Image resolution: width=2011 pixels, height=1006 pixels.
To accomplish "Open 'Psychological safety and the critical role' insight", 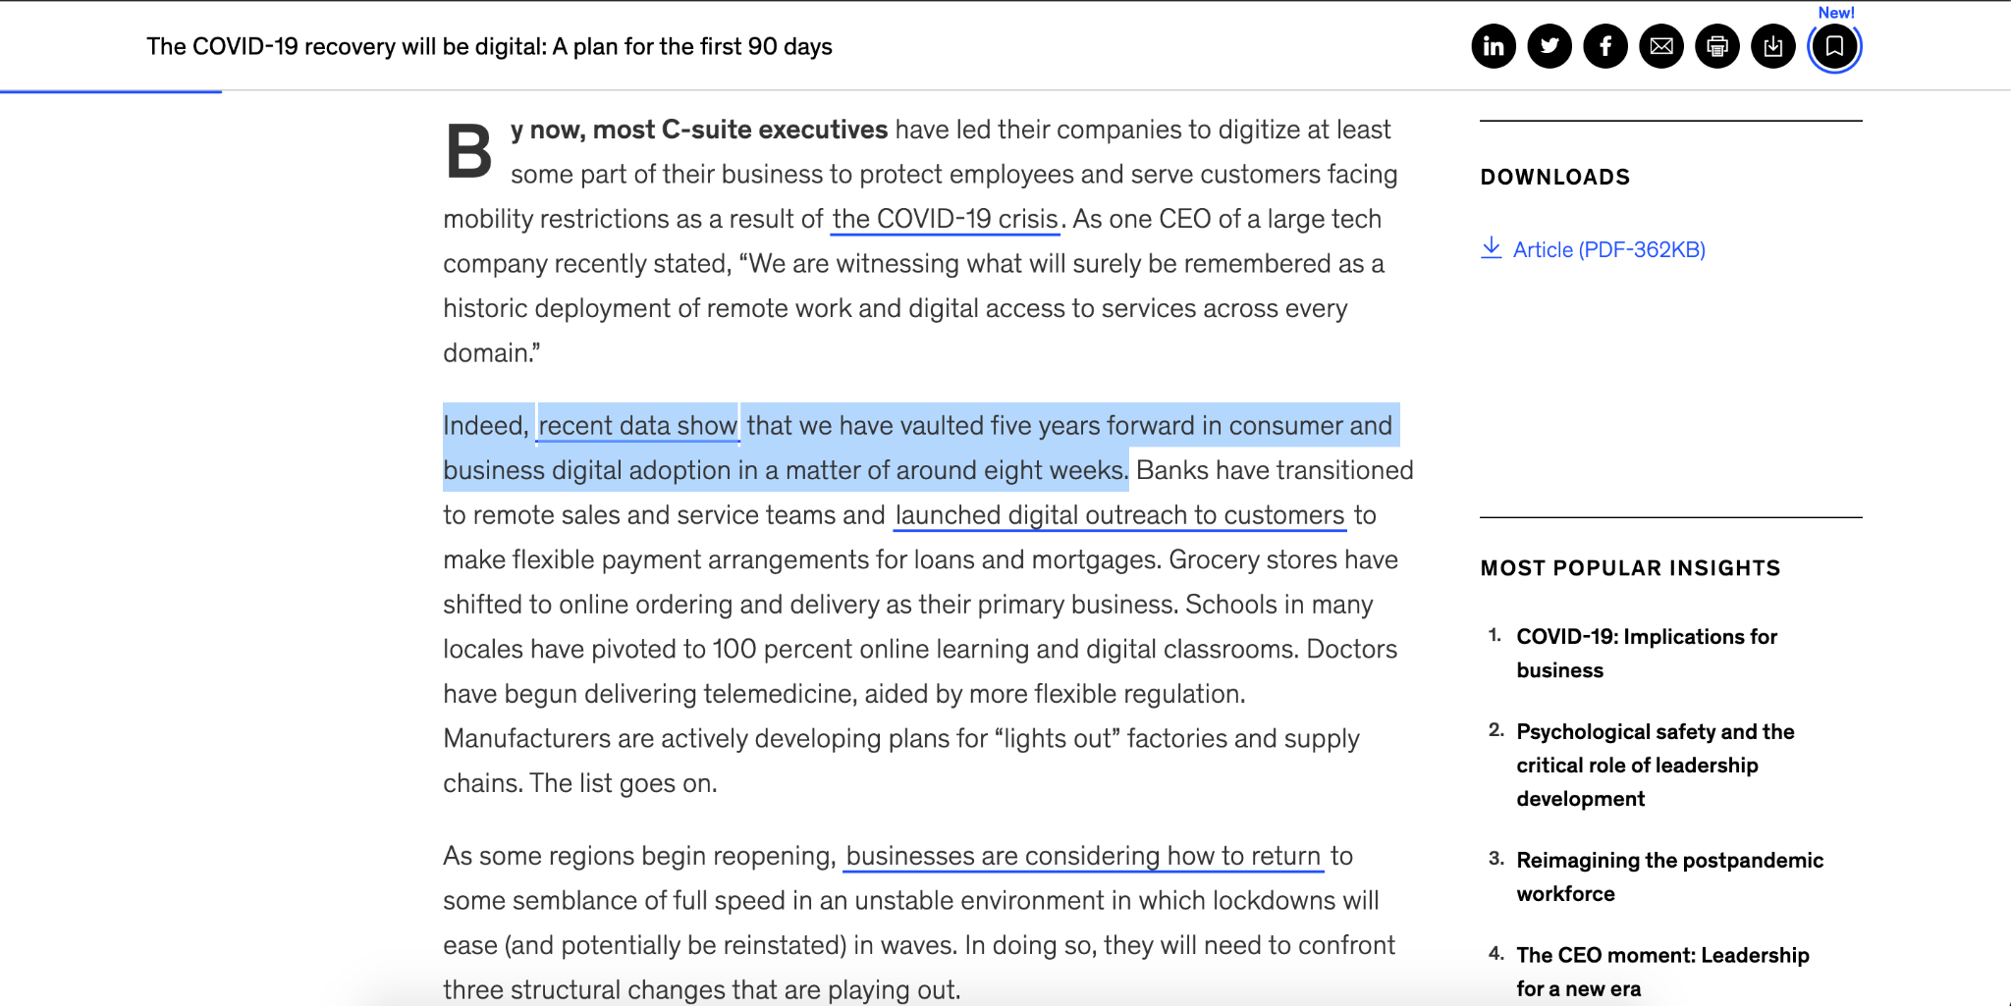I will point(1655,765).
